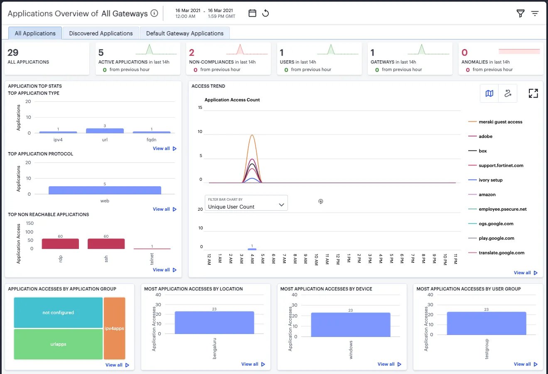
Task: Toggle employee.psecure.net legend entry
Action: [x=498, y=209]
